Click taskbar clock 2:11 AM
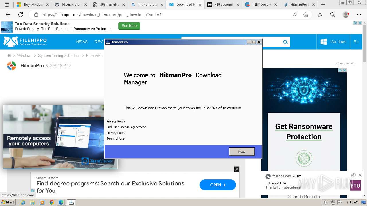The width and height of the screenshot is (367, 206). click(352, 202)
